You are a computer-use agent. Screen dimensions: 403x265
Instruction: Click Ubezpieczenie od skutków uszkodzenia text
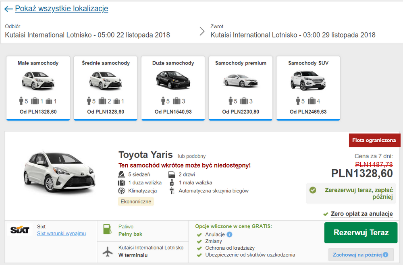250,255
